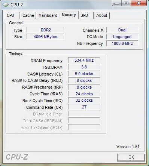Select NB Frequency value 1803.8 MHz
This screenshot has width=149, height=166.
[122, 43]
